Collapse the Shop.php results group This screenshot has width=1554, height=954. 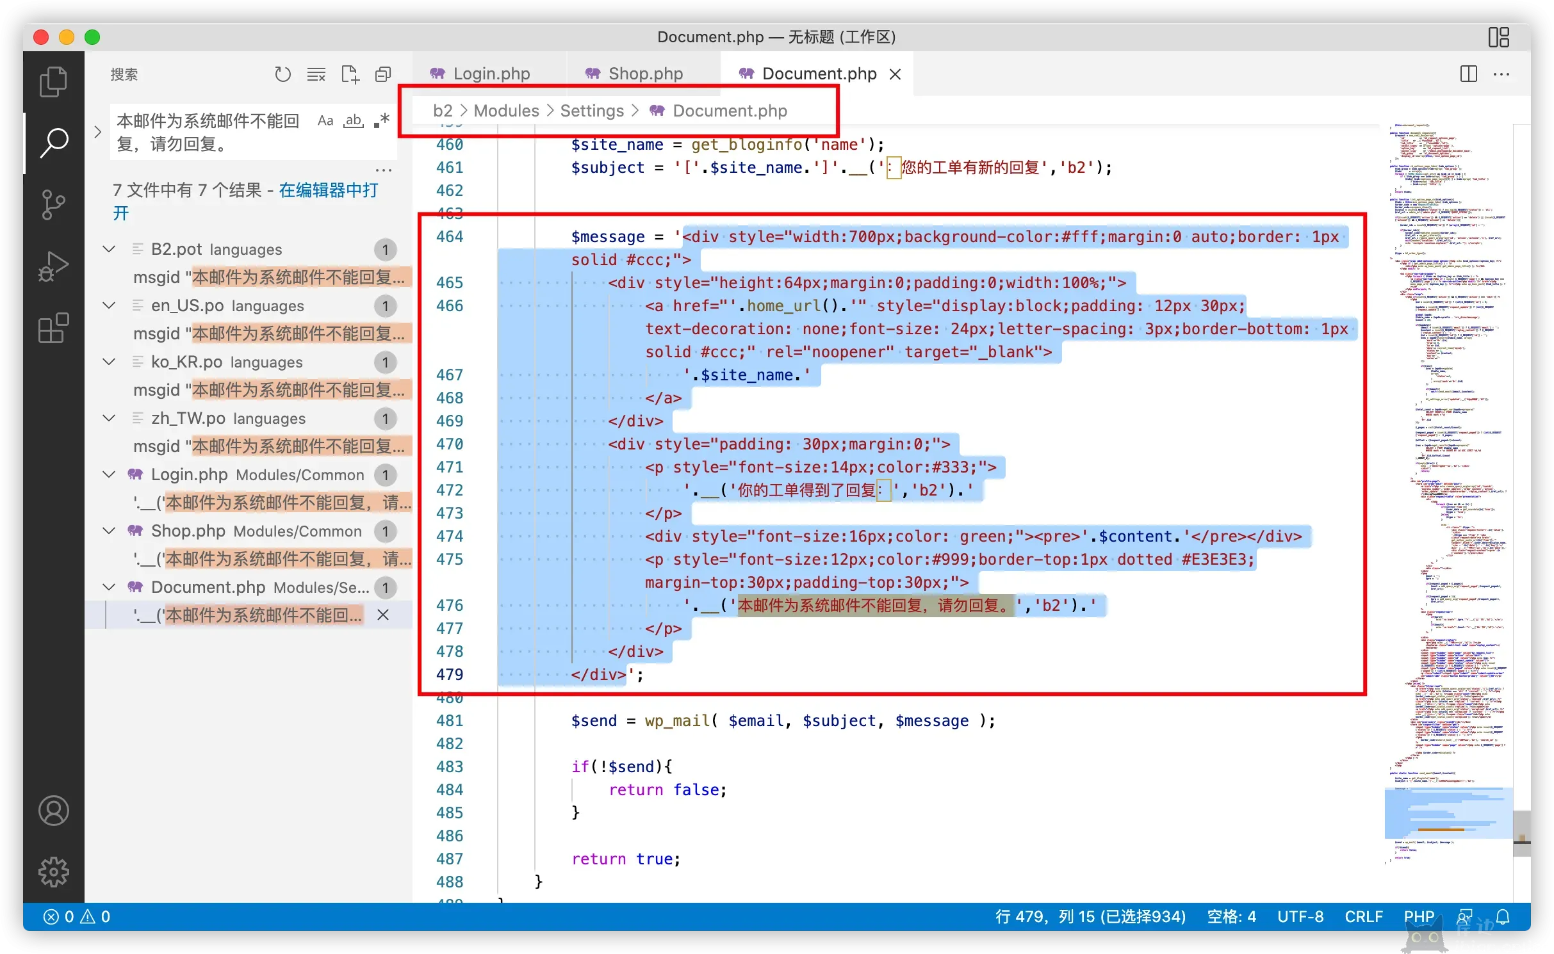coord(110,531)
